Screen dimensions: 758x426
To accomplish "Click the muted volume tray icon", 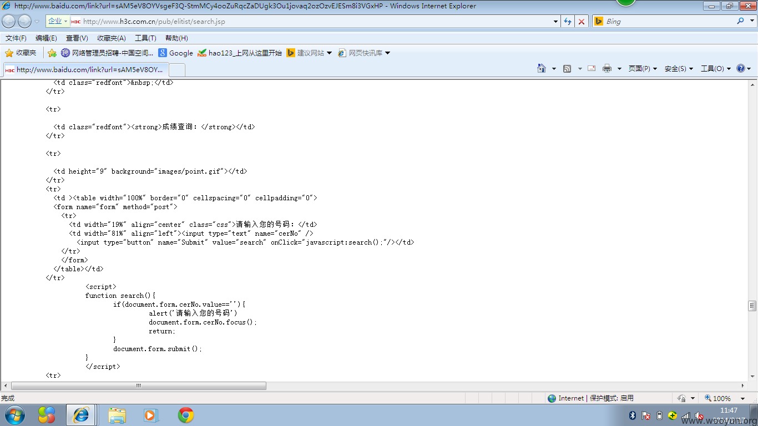I will coord(699,415).
